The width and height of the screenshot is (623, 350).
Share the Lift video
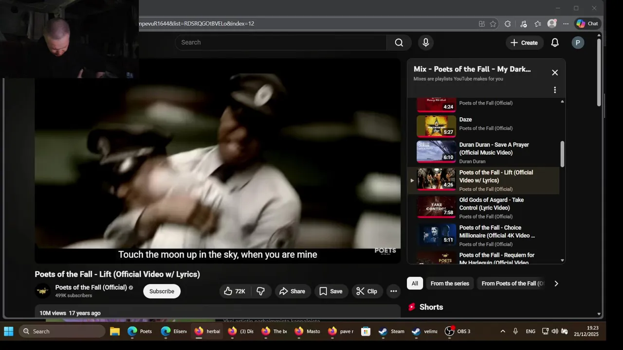(293, 291)
